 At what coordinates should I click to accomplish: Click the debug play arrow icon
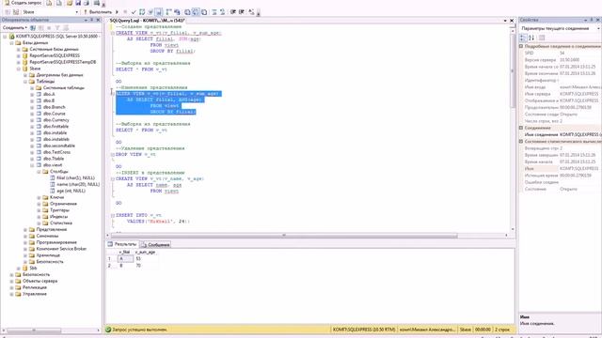click(117, 12)
